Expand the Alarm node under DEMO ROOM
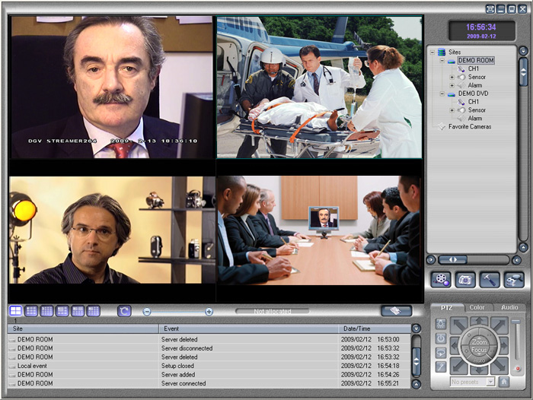Image resolution: width=533 pixels, height=400 pixels. coord(452,86)
